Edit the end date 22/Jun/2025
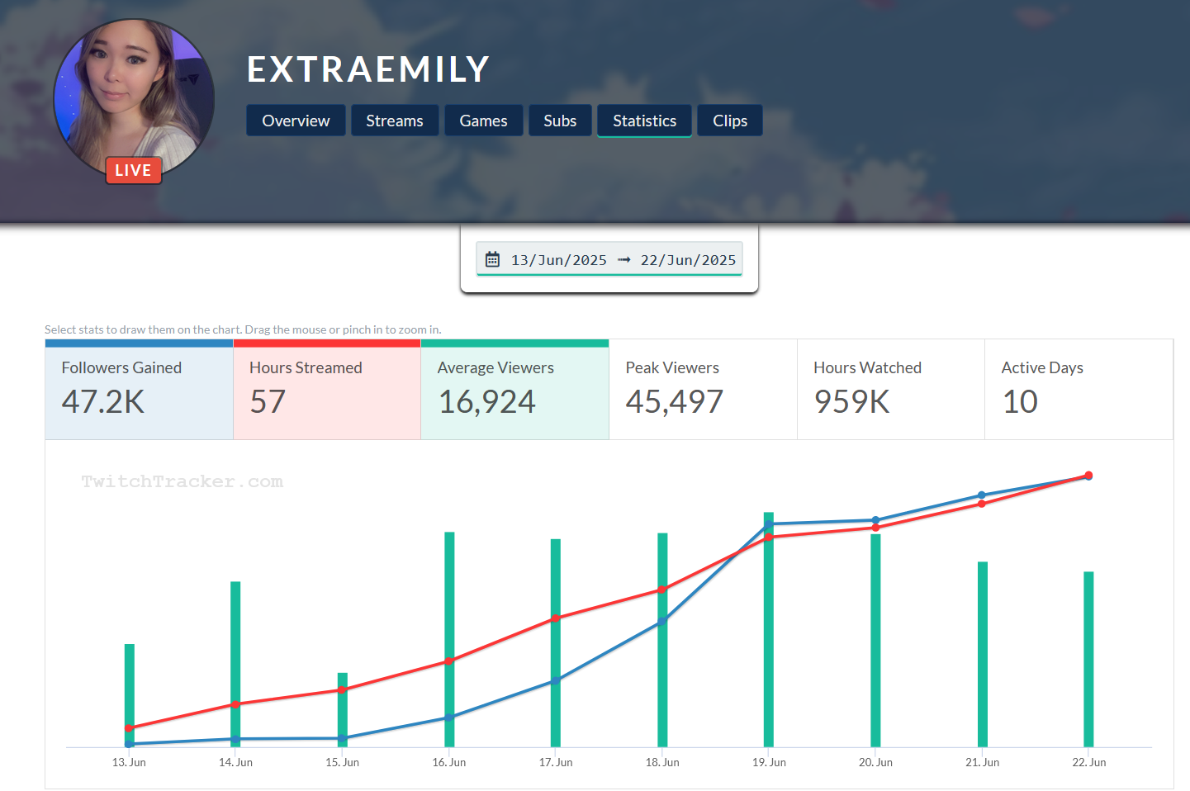Viewport: 1190px width, 791px height. tap(688, 260)
